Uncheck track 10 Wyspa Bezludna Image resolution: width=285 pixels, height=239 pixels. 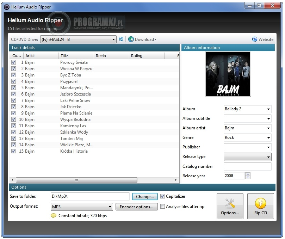[x=13, y=119]
